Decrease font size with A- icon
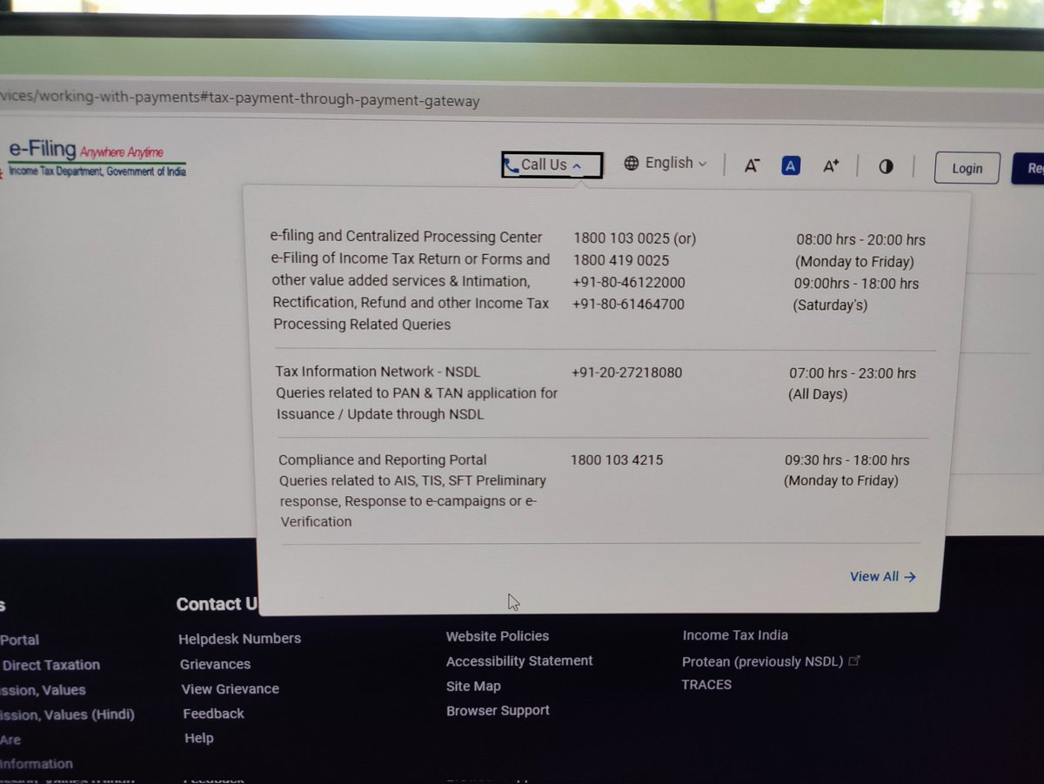 click(752, 165)
